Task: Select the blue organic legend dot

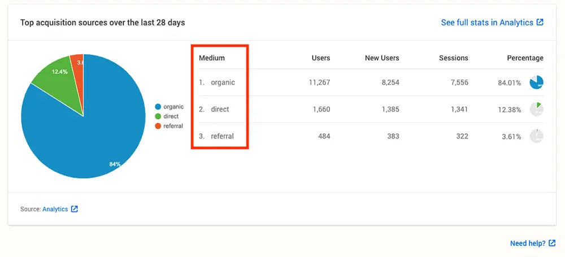Action: coord(158,107)
